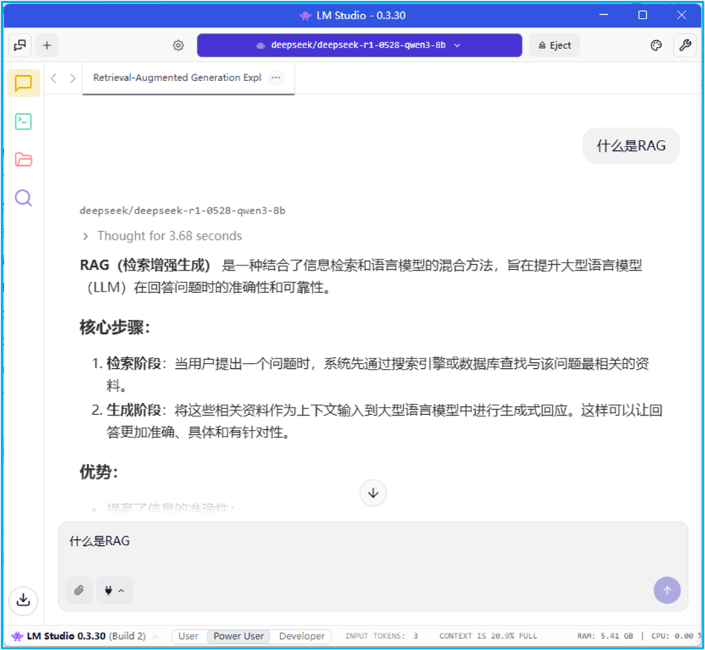Open the model selector dropdown

(359, 45)
